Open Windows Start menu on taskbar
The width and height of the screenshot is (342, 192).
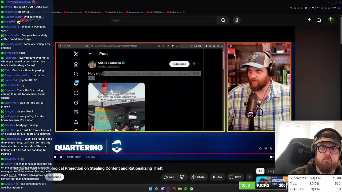pyautogui.click(x=150, y=189)
